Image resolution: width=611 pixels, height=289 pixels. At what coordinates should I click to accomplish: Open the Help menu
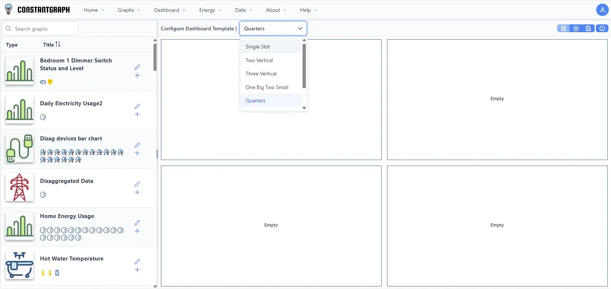coord(309,10)
